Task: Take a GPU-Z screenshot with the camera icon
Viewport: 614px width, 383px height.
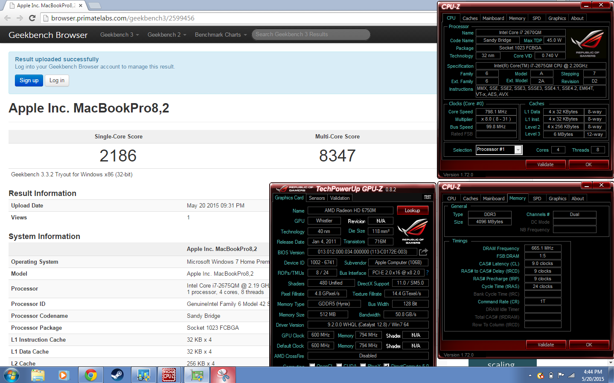Action: [x=427, y=197]
